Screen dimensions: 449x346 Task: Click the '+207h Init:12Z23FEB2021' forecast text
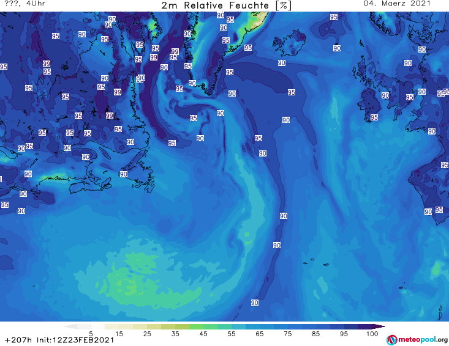point(59,340)
